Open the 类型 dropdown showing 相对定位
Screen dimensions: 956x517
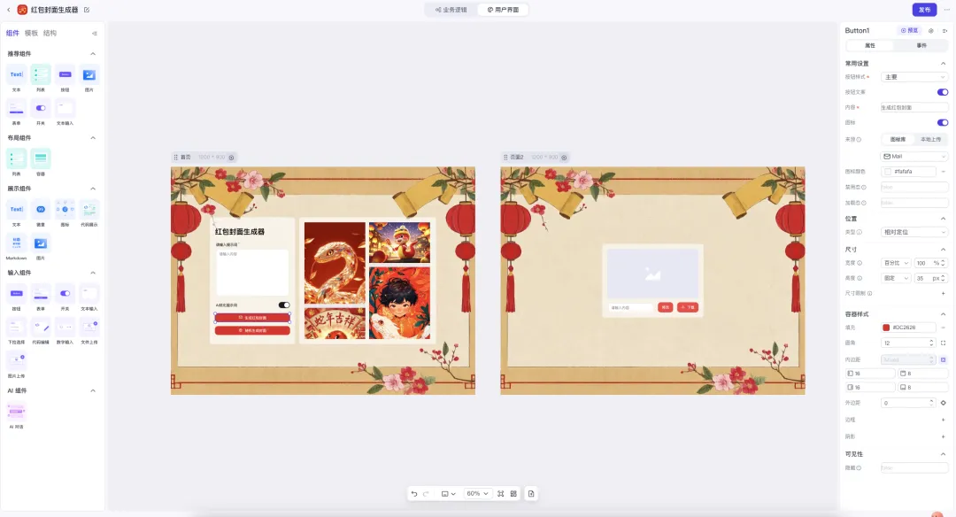tap(914, 232)
